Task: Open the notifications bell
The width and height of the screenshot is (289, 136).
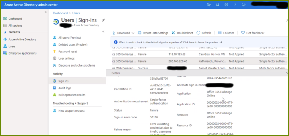Action: coord(217,5)
